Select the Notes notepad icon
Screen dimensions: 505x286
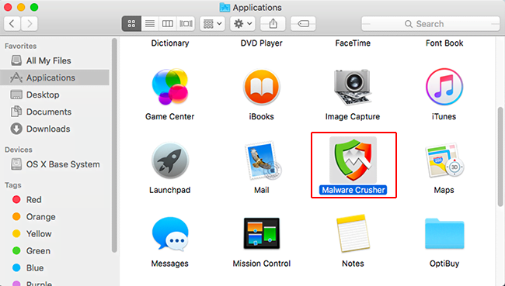click(x=353, y=233)
